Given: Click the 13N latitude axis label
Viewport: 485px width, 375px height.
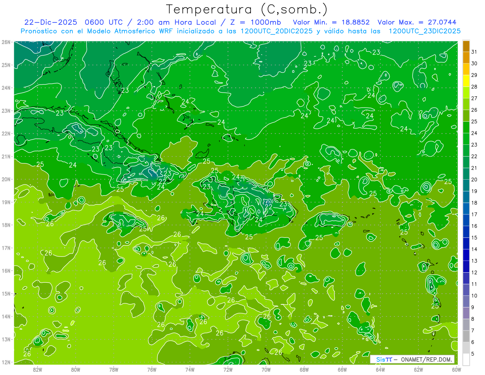Looking at the screenshot, I should (x=6, y=339).
